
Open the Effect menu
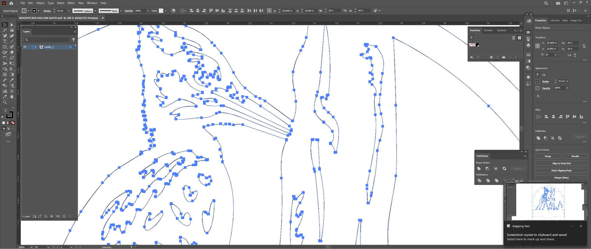(71, 3)
